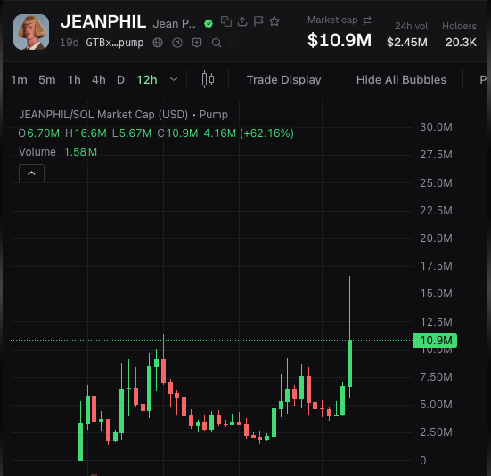Screen dimensions: 491x476
Task: Add JEANPHIL to favorites with the star
Action: [x=274, y=21]
